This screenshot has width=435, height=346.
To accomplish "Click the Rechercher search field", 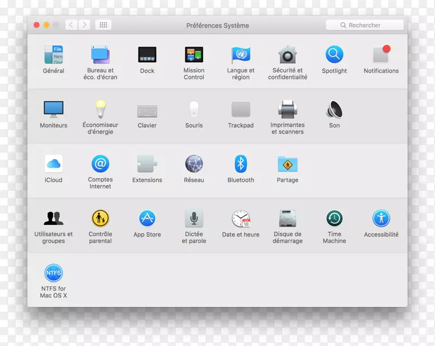I will [364, 24].
